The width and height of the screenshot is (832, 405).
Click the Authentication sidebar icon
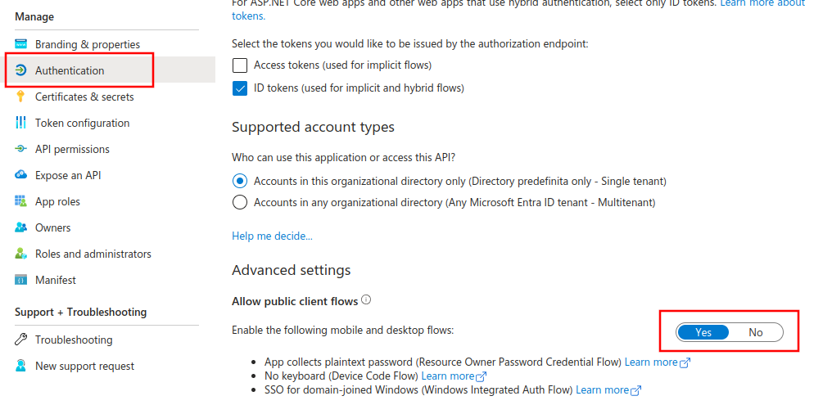point(20,70)
